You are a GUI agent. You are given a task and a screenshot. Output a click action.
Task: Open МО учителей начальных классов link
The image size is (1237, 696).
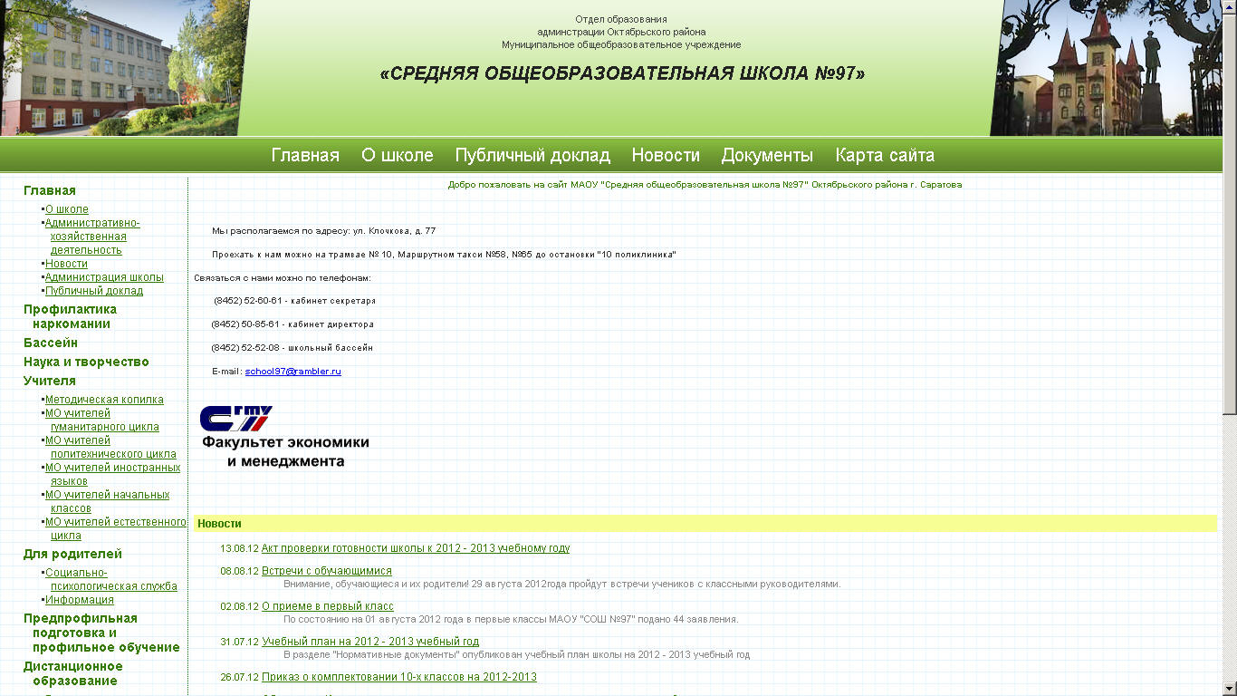point(107,501)
